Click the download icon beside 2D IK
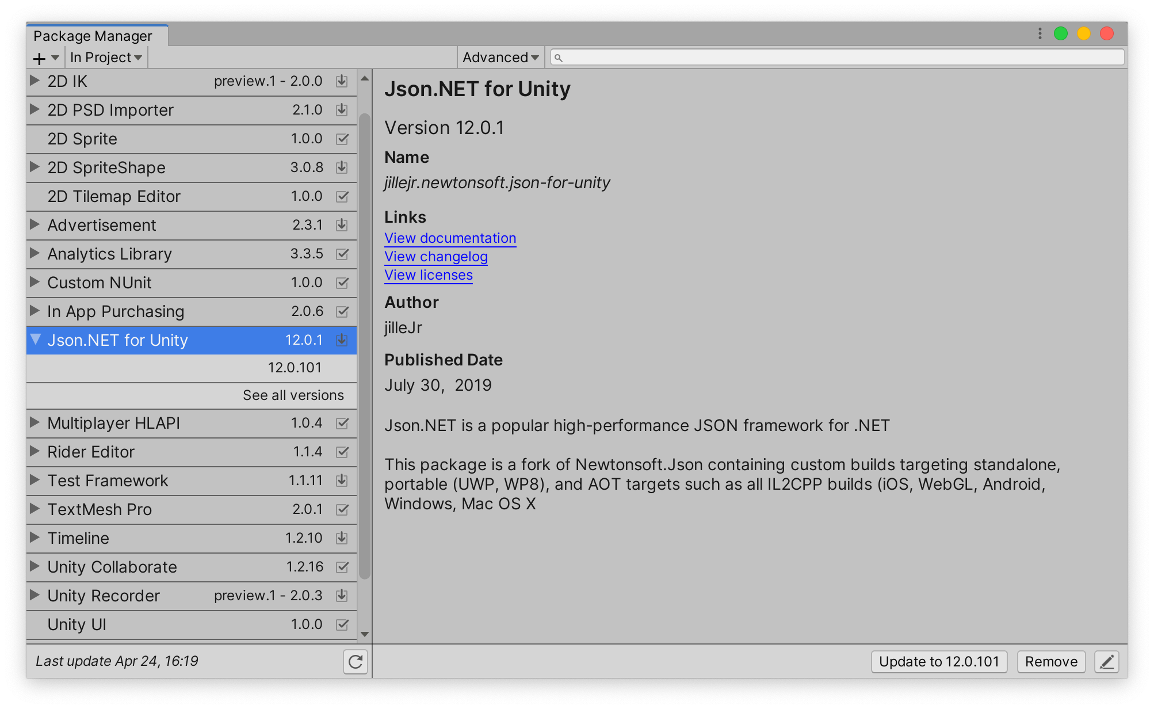The width and height of the screenshot is (1154, 709). coord(342,81)
